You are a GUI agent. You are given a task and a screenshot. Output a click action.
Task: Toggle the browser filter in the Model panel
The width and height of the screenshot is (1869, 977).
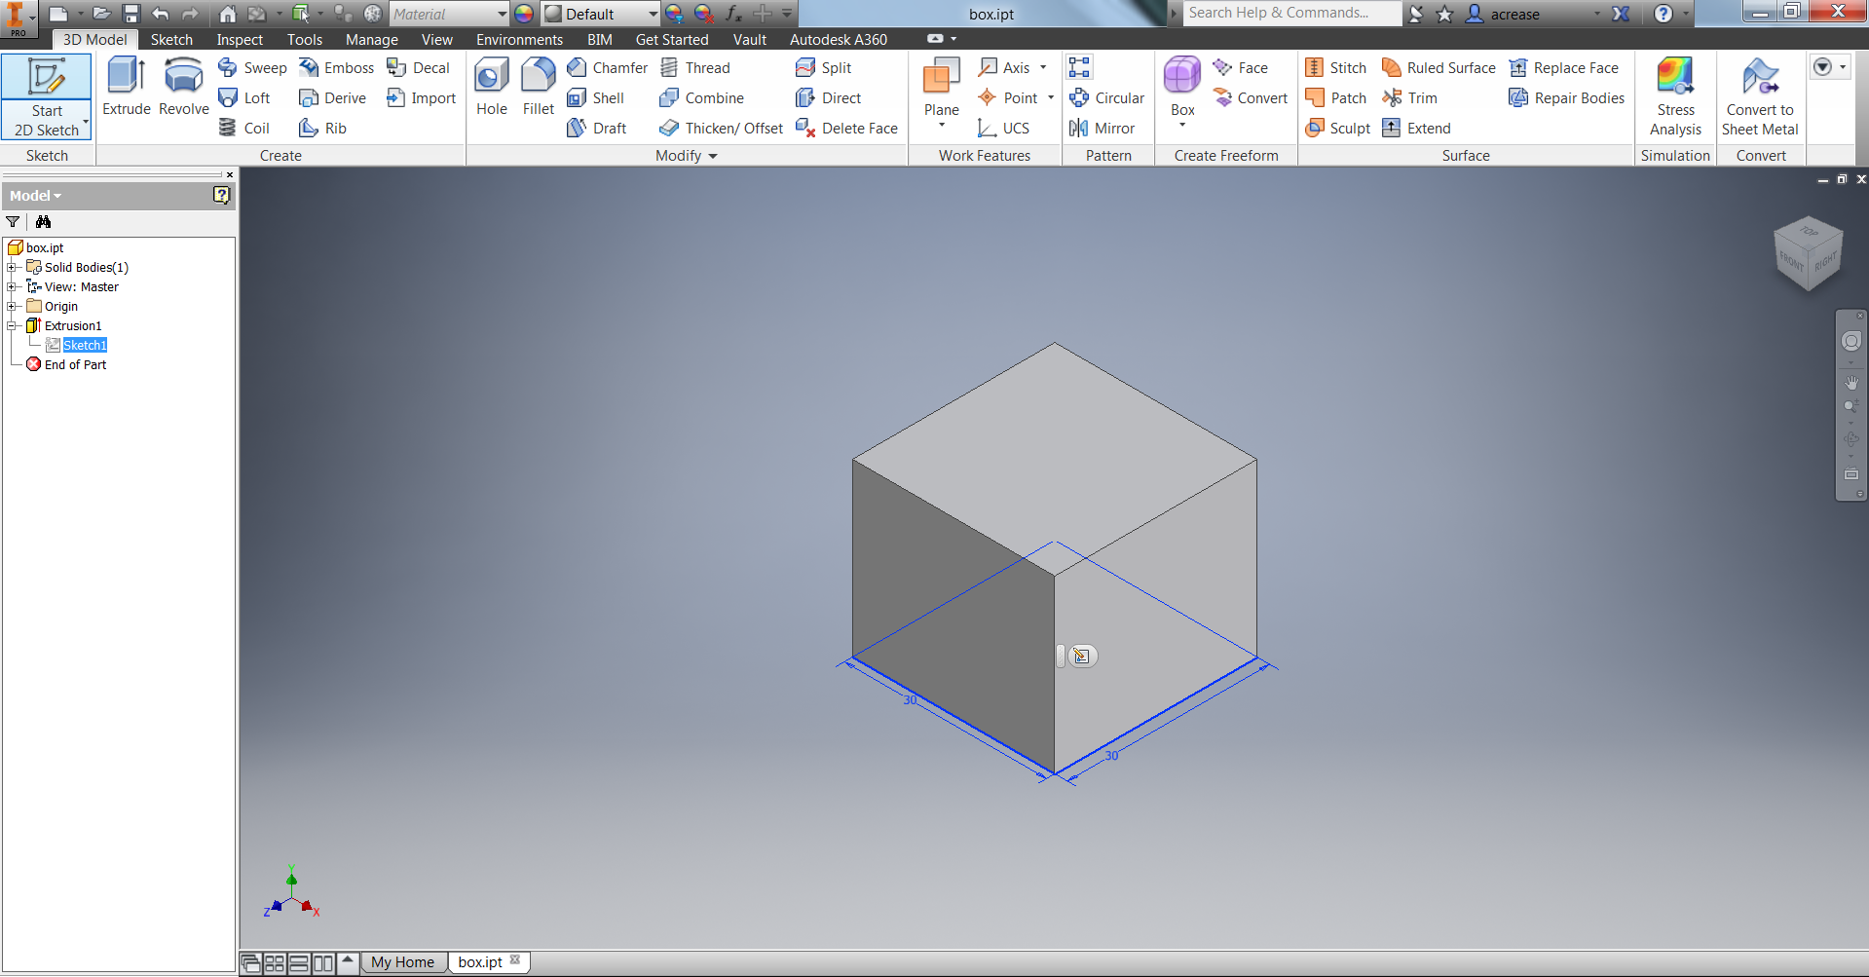(12, 222)
